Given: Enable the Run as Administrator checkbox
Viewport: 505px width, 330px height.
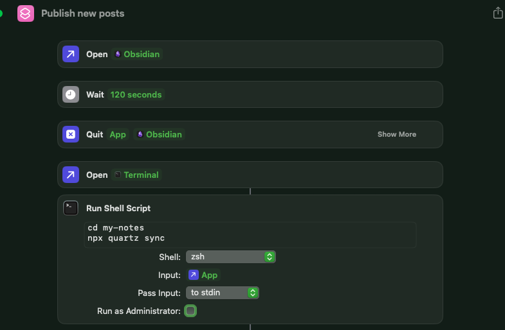Looking at the screenshot, I should pos(190,311).
